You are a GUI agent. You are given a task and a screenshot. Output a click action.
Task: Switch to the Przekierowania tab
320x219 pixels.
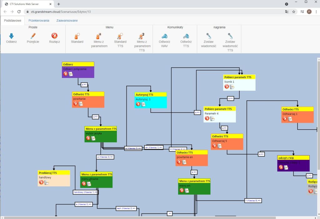(39, 21)
